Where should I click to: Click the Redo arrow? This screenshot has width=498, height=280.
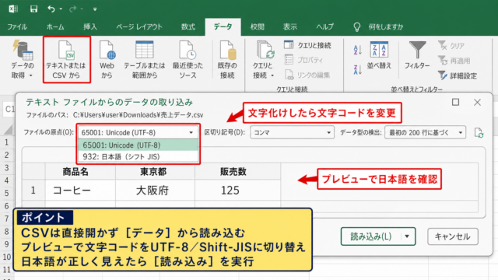point(72,9)
